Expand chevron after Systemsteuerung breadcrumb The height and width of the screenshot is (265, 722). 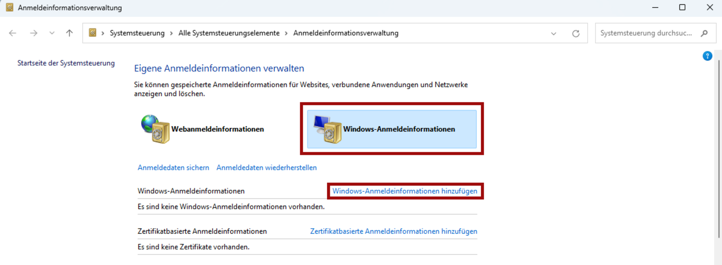(171, 33)
